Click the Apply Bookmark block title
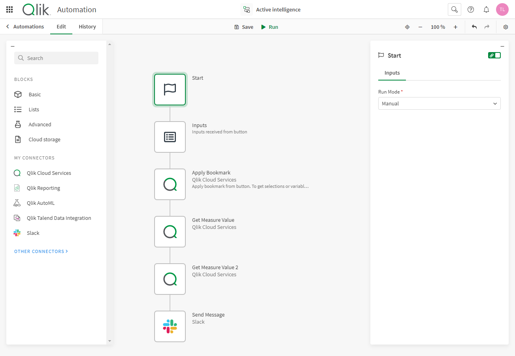 [211, 172]
